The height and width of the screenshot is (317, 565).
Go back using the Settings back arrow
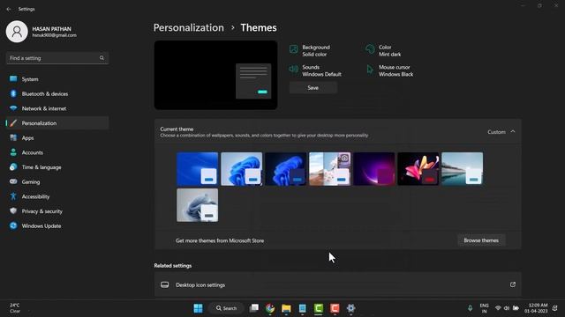pyautogui.click(x=9, y=9)
